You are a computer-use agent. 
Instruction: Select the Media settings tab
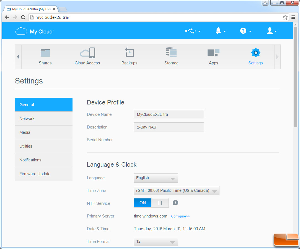click(x=44, y=132)
